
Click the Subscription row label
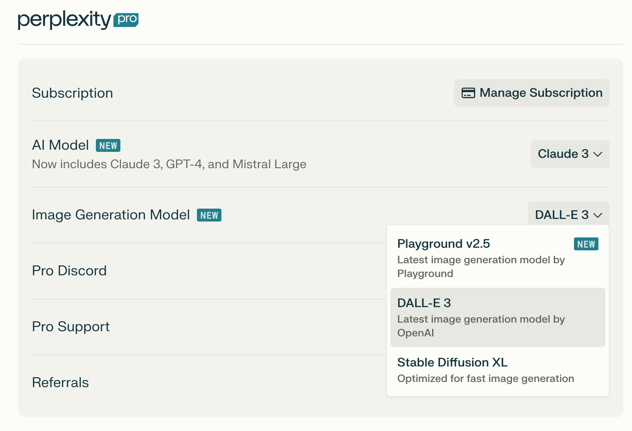73,93
